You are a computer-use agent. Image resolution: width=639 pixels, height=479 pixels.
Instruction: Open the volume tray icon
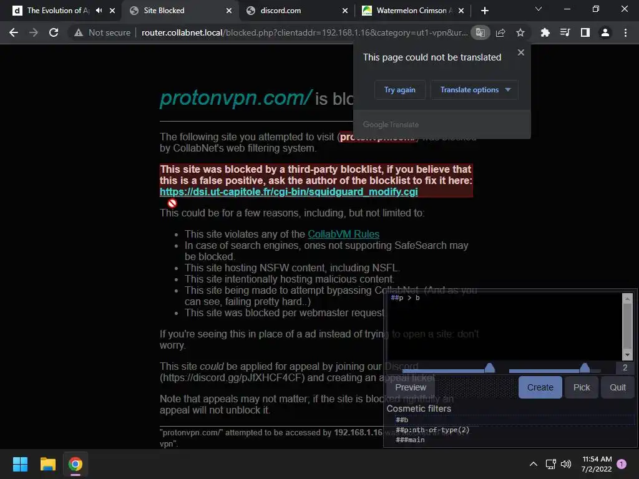[x=565, y=464]
